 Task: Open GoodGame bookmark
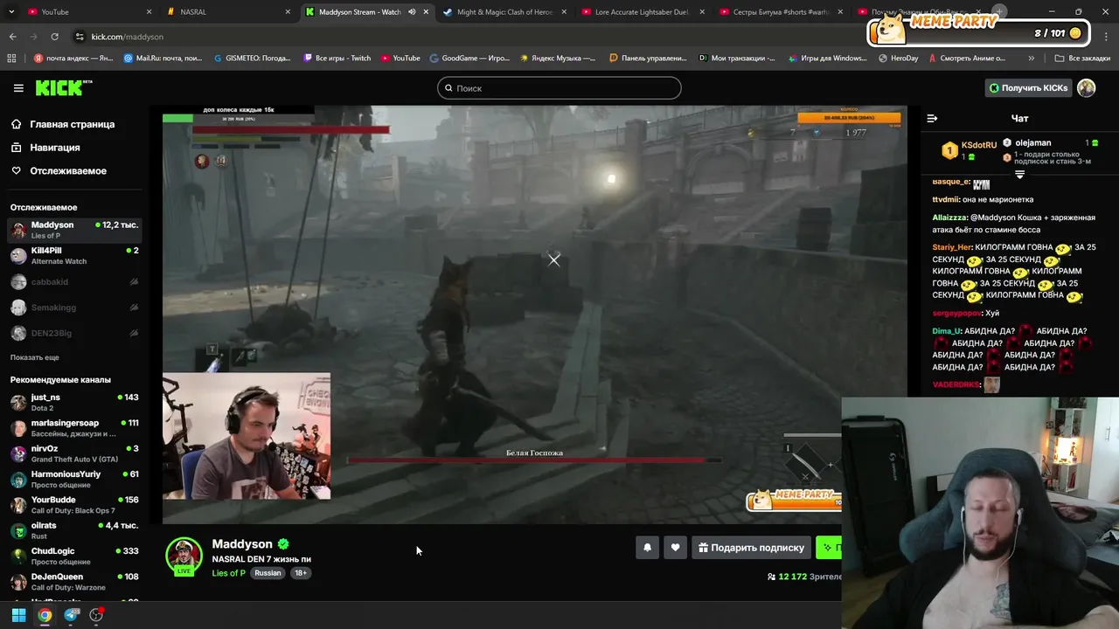pos(469,59)
